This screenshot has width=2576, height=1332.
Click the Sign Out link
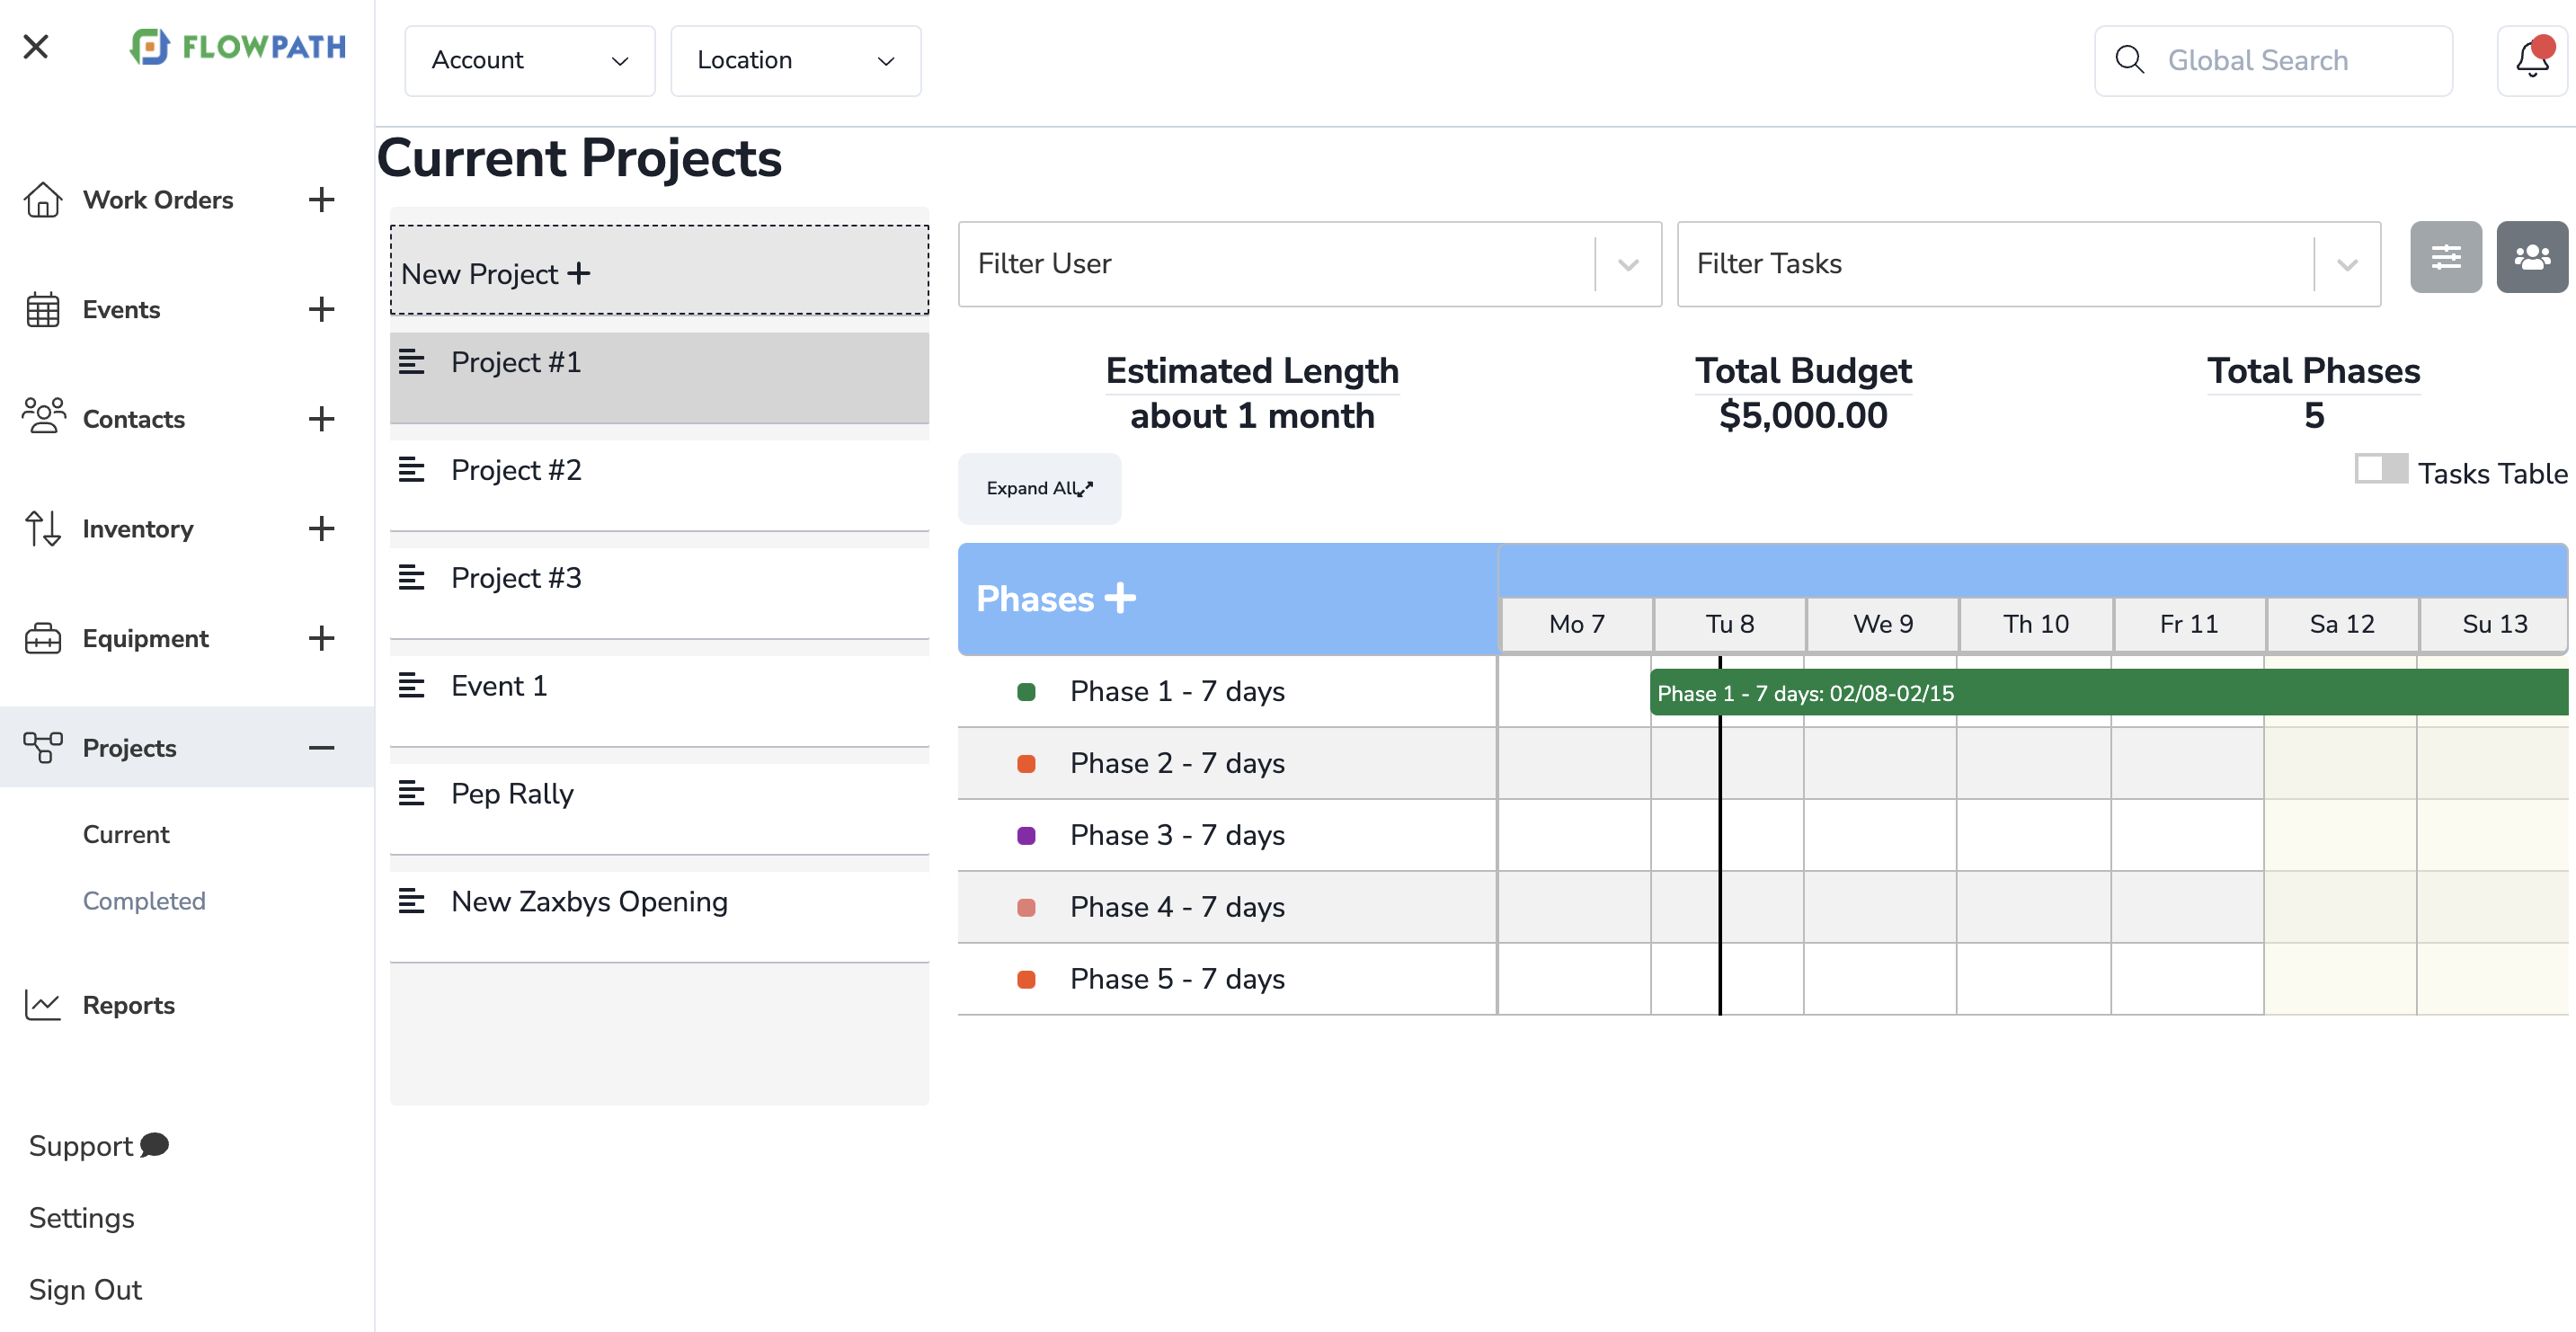coord(85,1289)
